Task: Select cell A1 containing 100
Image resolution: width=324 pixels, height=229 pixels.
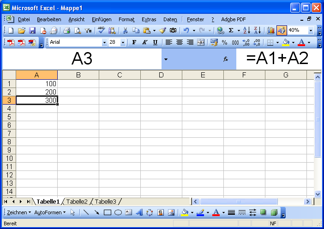Action: pyautogui.click(x=37, y=84)
